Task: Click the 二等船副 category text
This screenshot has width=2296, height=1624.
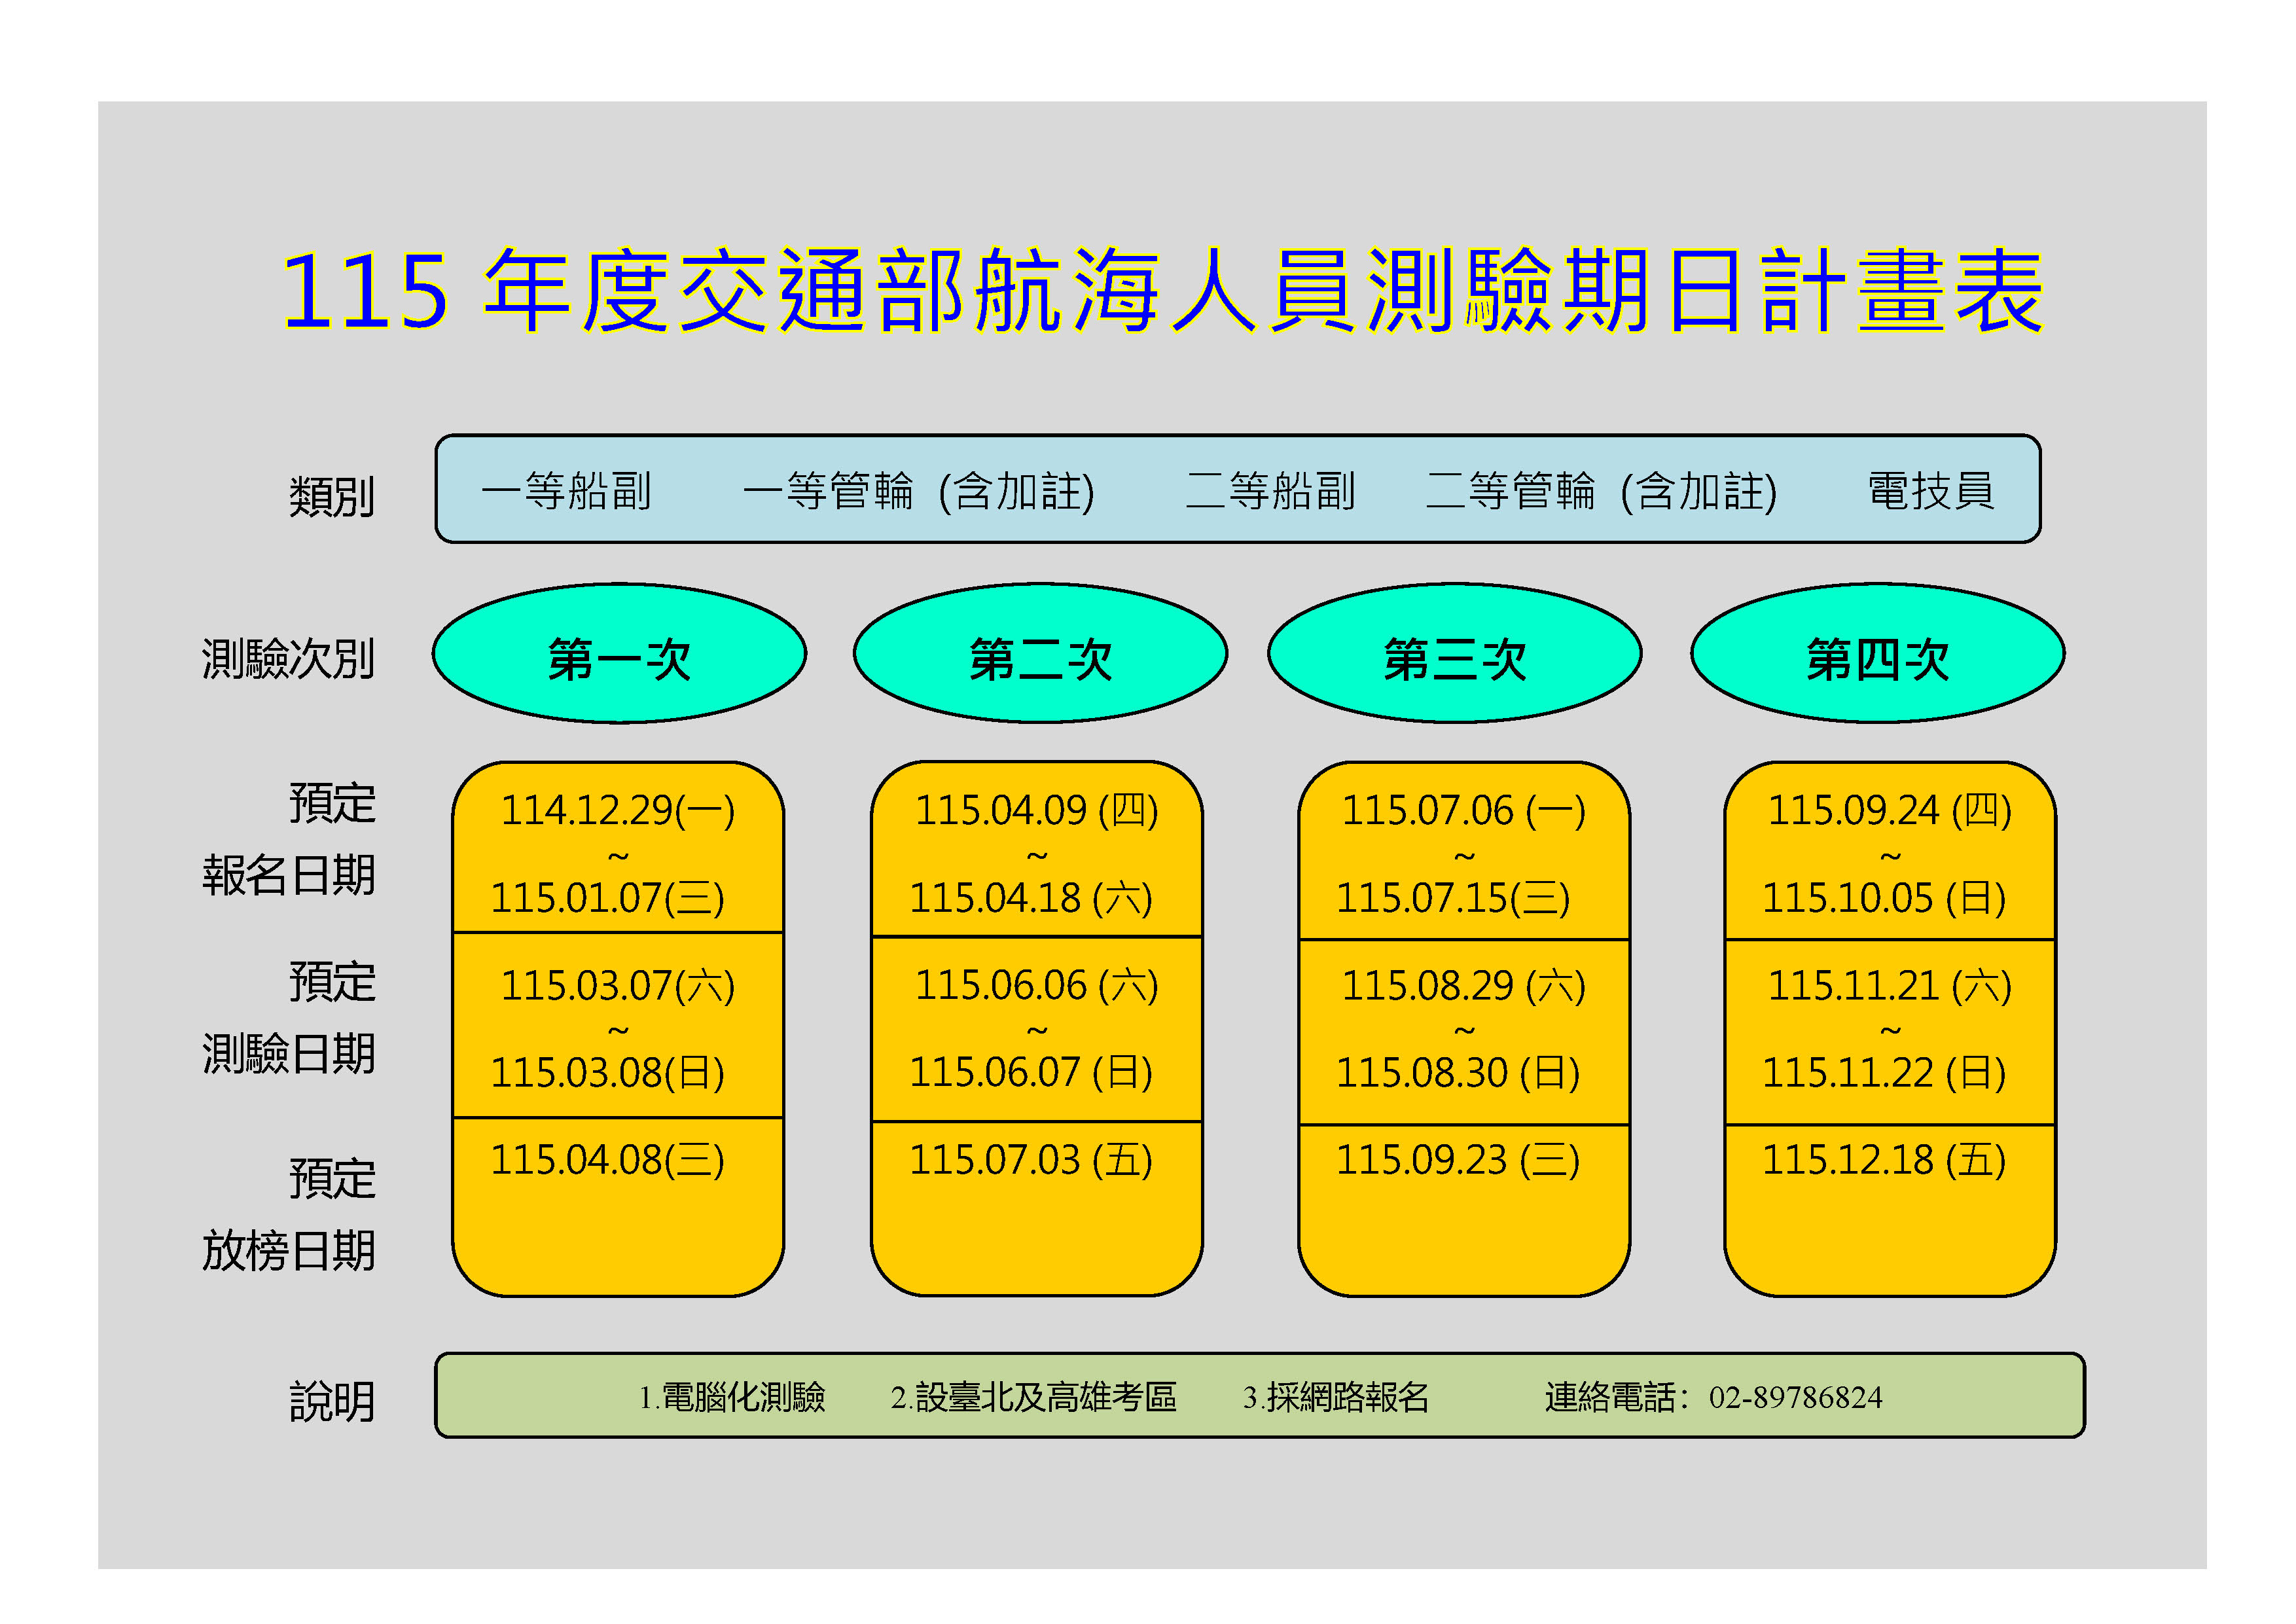Action: pos(1270,491)
